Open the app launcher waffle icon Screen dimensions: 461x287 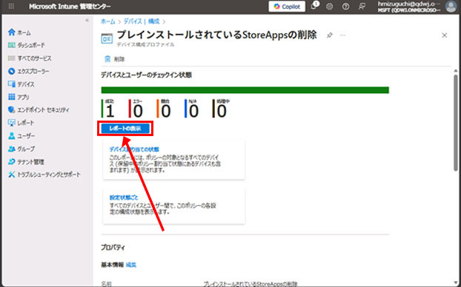tap(11, 7)
